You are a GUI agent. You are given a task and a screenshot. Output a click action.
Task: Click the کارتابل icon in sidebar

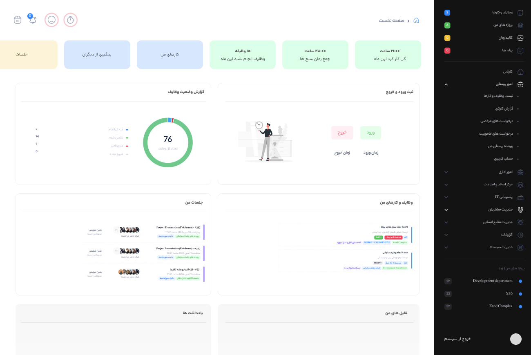(520, 72)
